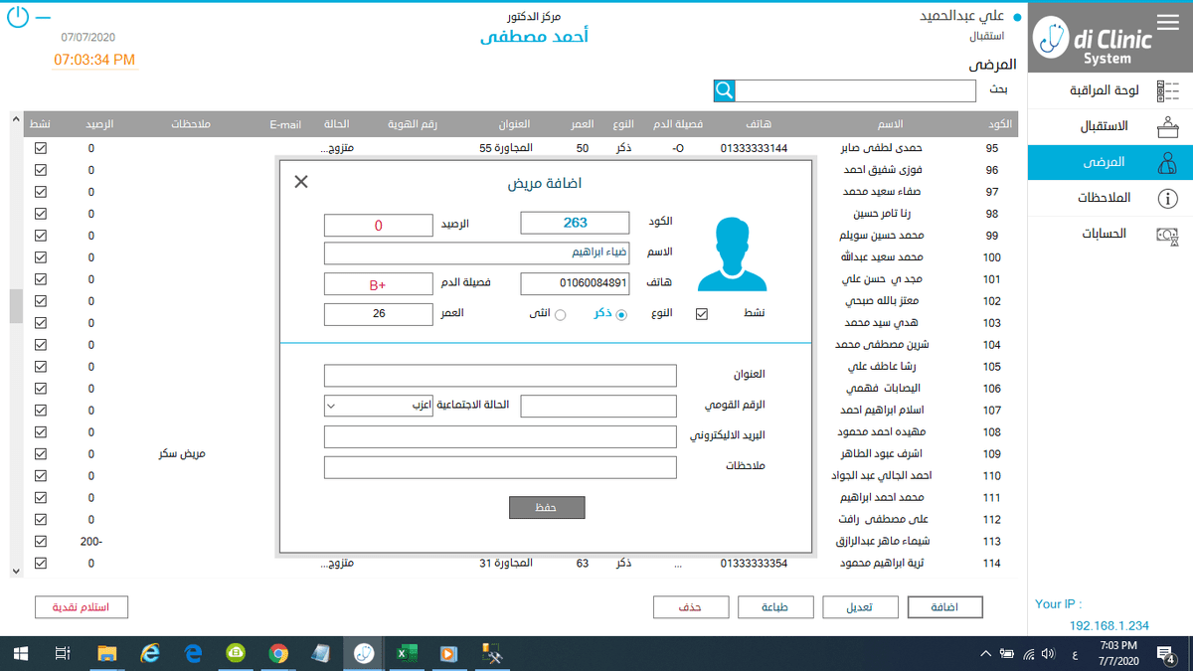Open the dashboard (لوحة المراقبة) menu item
Screen dimensions: 1193x671
pos(1109,90)
